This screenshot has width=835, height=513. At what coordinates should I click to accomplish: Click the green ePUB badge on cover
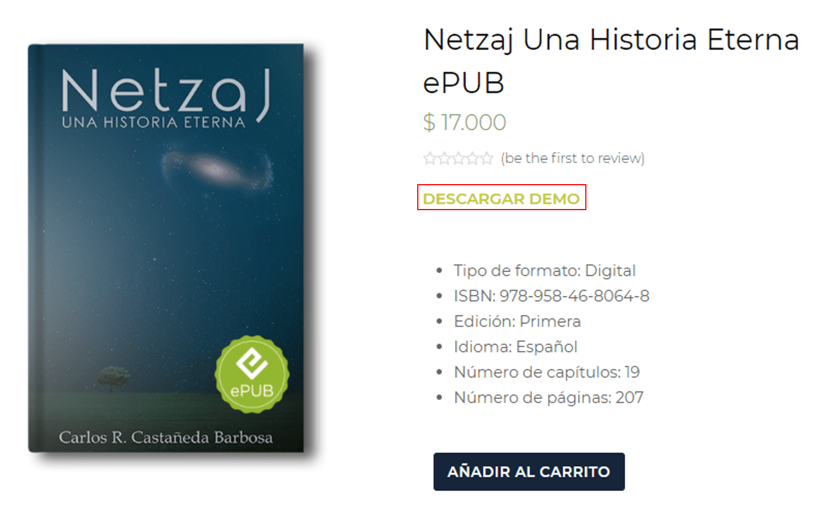pyautogui.click(x=251, y=374)
